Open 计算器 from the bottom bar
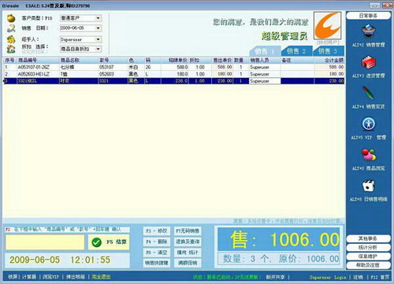394x284 pixels. [29, 277]
